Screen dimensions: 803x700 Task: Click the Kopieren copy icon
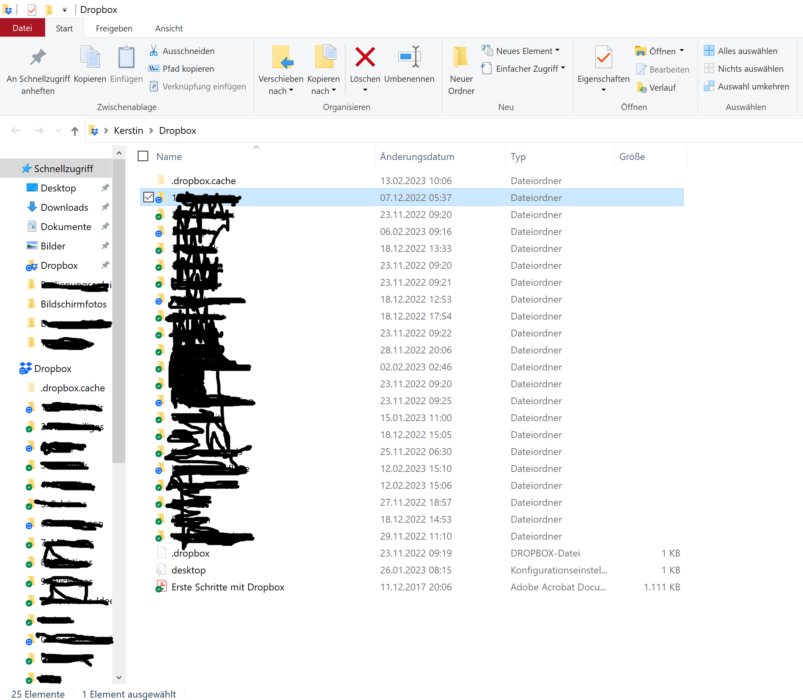tap(90, 57)
